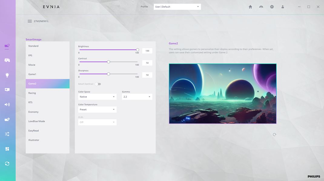324x181 pixels.
Task: Open the display settings gear sidebar icon
Action: click(x=7, y=119)
